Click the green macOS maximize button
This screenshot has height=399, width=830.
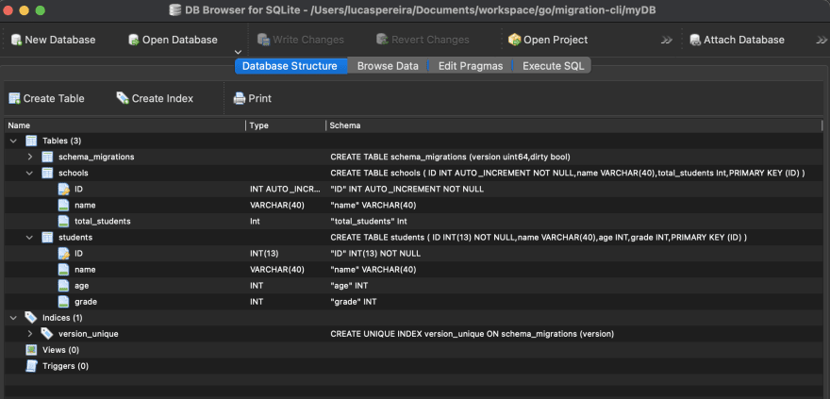click(x=41, y=10)
